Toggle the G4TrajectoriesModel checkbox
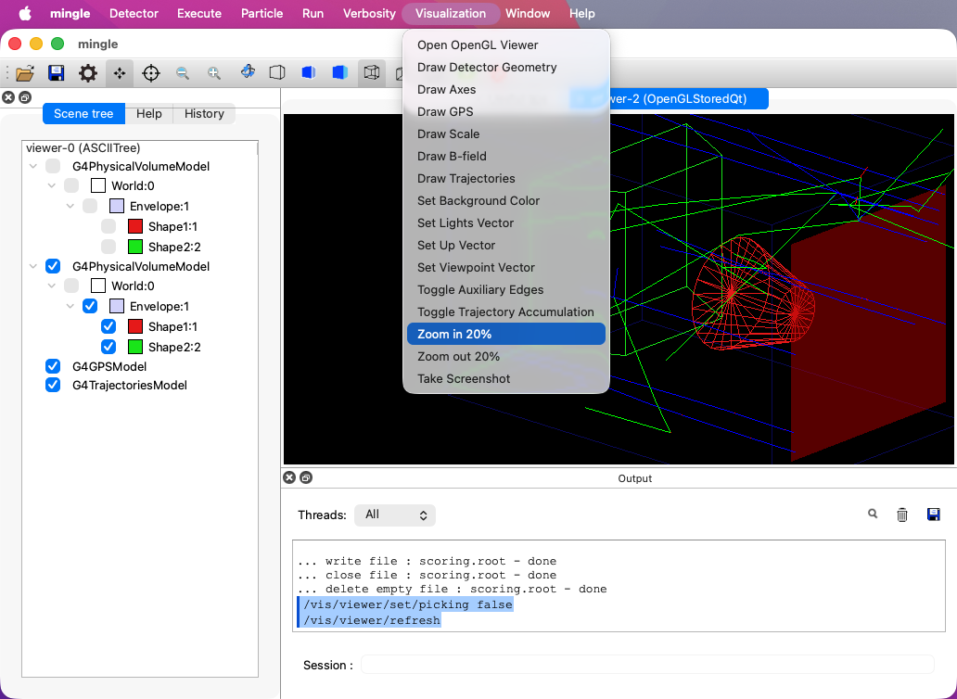 coord(53,385)
